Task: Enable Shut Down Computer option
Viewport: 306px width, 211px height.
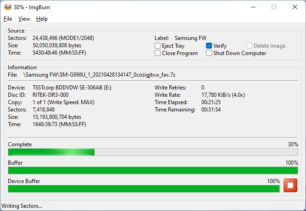Action: [209, 53]
